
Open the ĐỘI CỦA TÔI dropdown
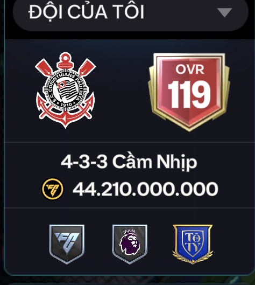point(130,13)
